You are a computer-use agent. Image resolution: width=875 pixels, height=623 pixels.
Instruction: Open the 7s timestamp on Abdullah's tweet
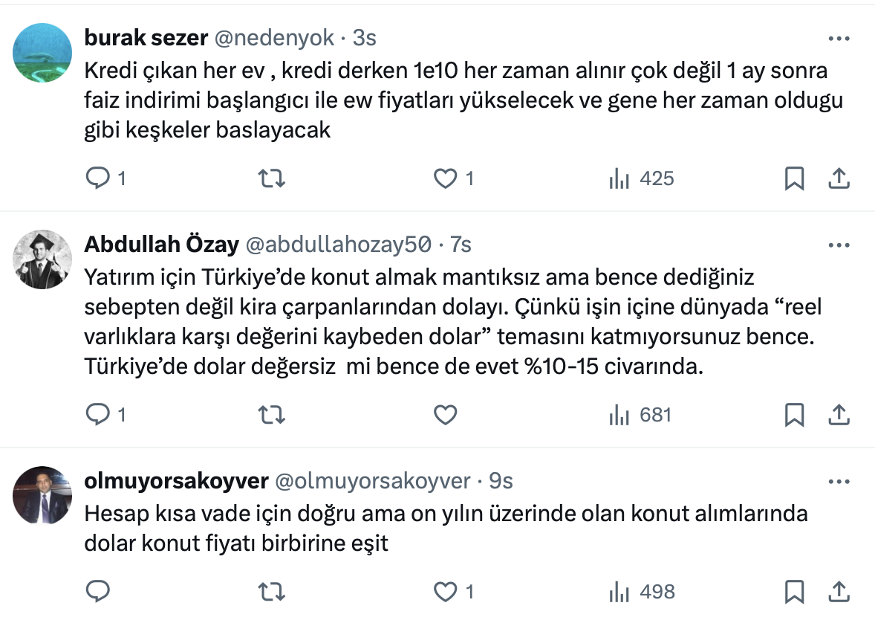[x=461, y=244]
